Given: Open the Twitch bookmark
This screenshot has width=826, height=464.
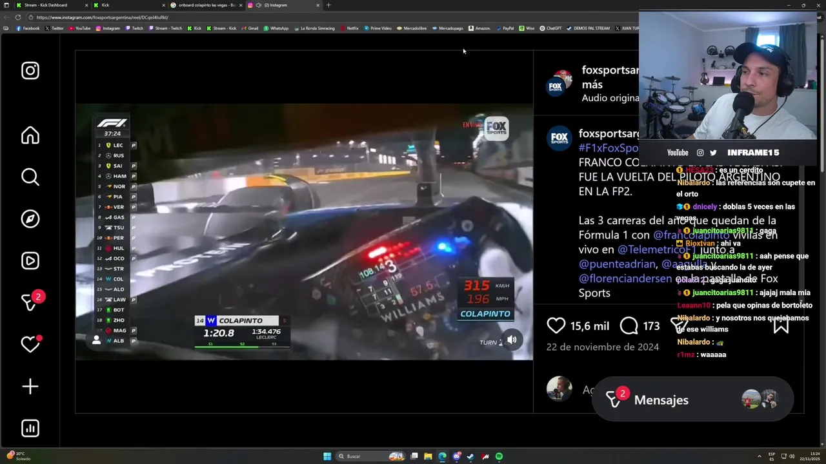Looking at the screenshot, I should 134,28.
